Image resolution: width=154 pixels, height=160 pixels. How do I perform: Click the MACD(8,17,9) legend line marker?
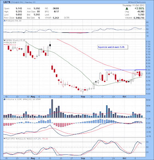click(x=4, y=119)
